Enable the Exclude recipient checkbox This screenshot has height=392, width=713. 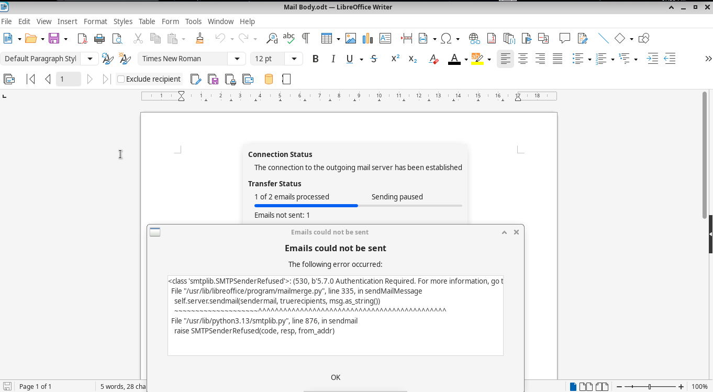coord(121,79)
